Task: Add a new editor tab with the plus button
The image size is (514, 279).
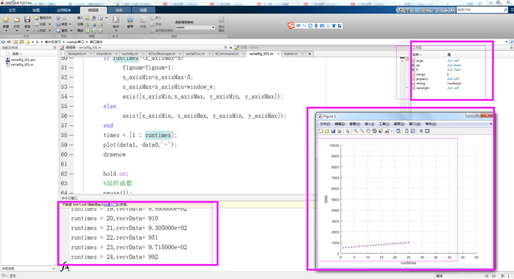Action: pyautogui.click(x=310, y=54)
